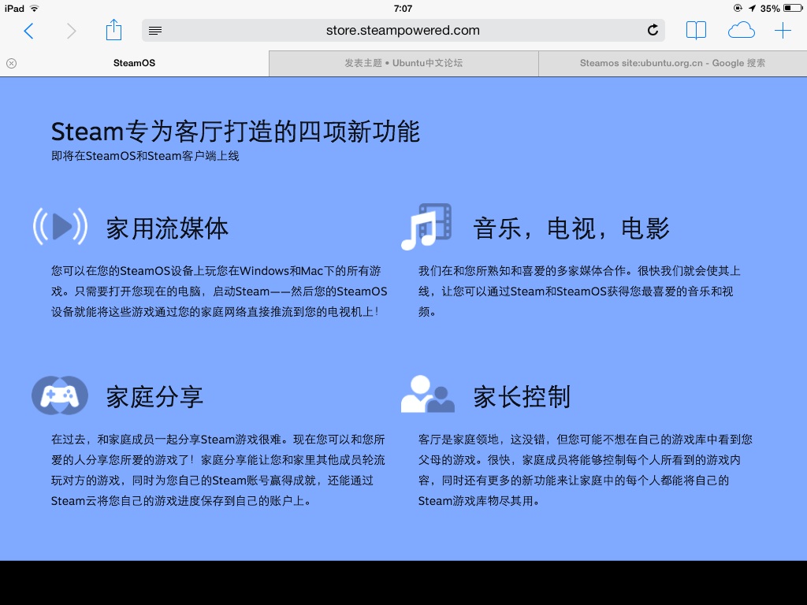807x605 pixels.
Task: Open the Bookmarks book icon
Action: (696, 31)
